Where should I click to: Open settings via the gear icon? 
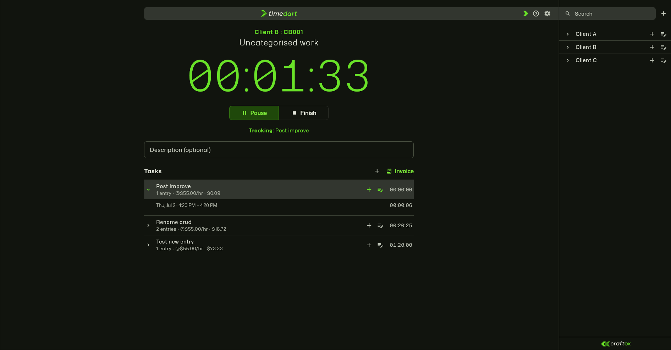(x=547, y=13)
